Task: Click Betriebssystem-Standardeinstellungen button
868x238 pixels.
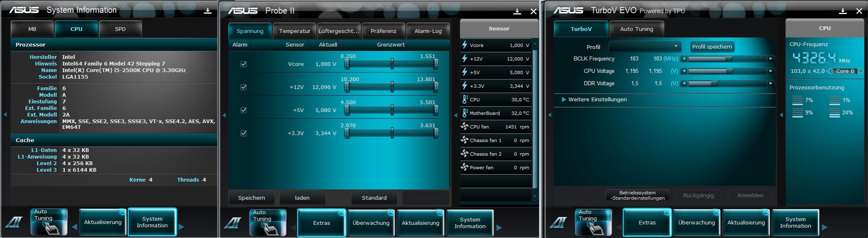Action: coord(637,195)
